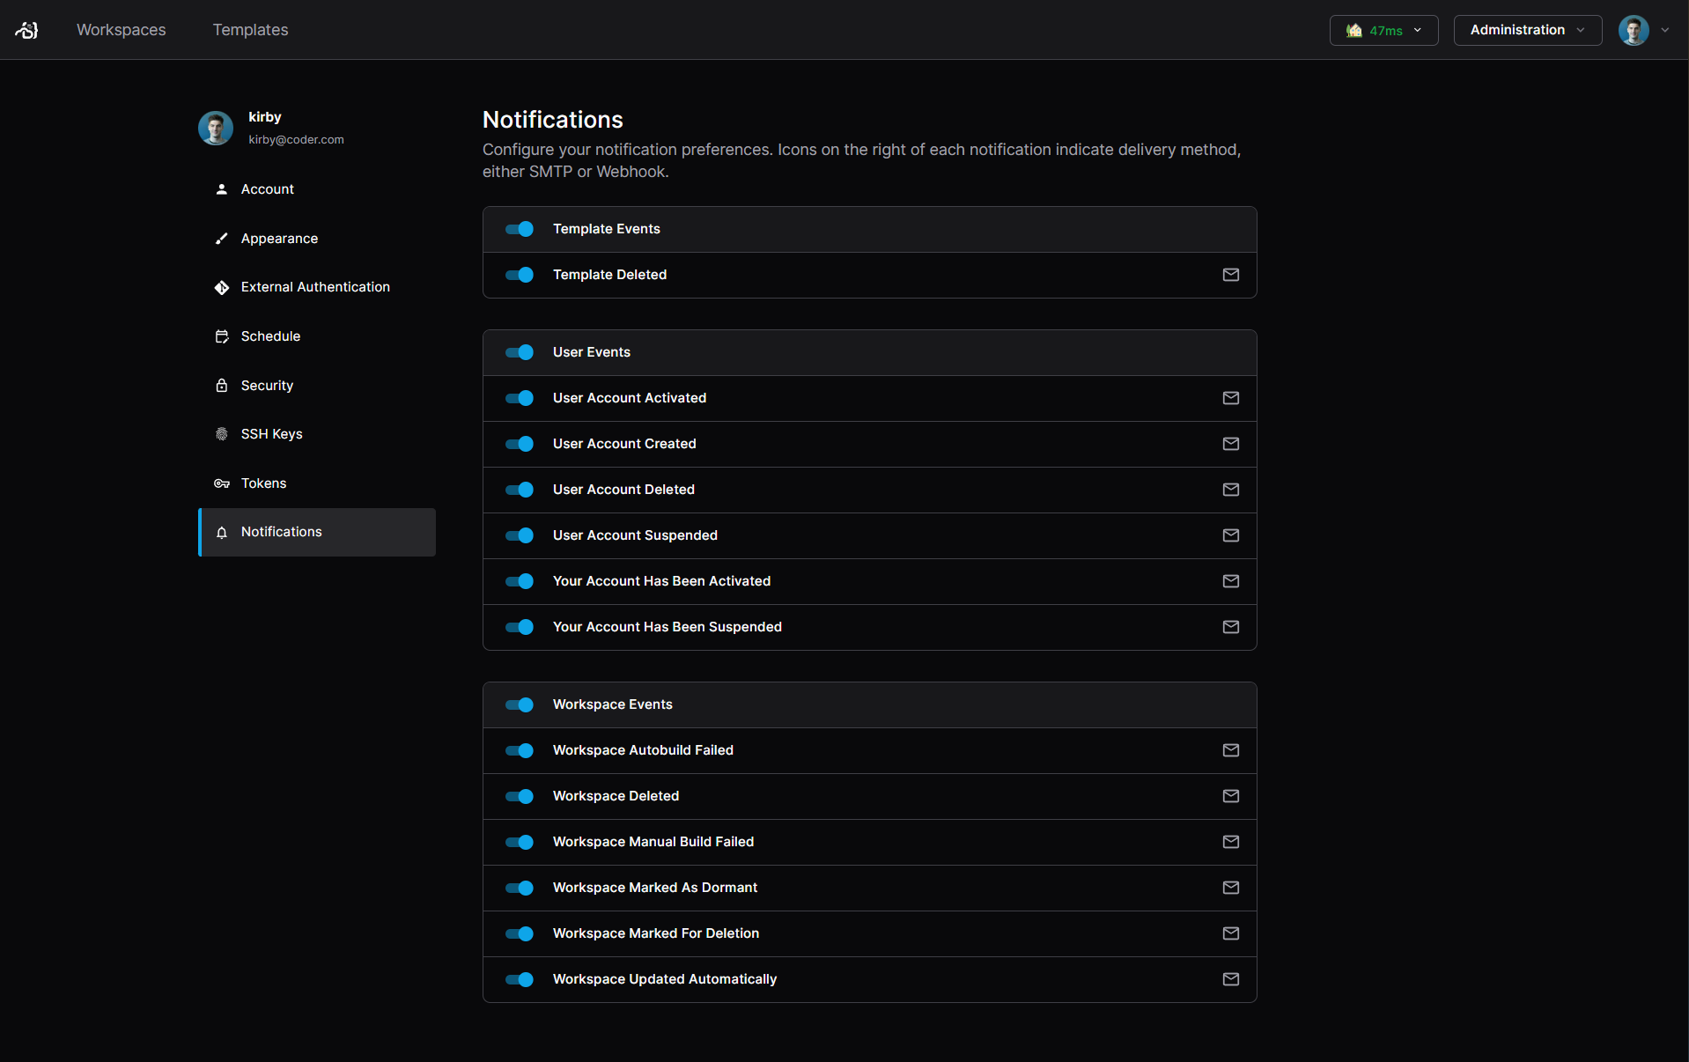Click the email icon next to Workspace Deleted
This screenshot has width=1689, height=1062.
pos(1230,796)
